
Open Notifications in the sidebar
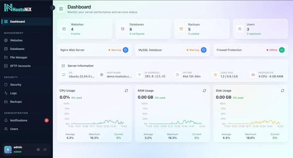click(26, 120)
